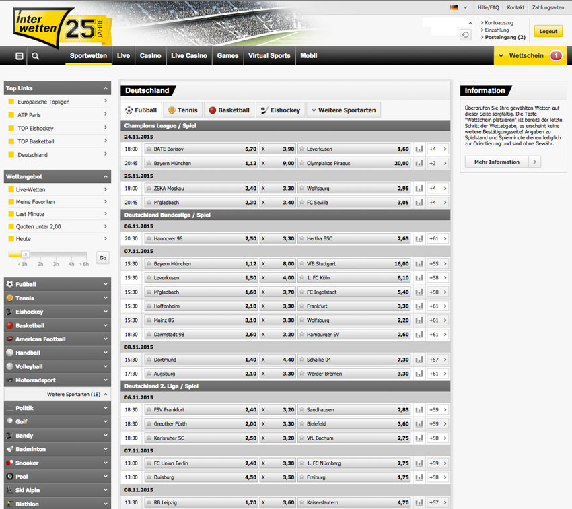Open Posteingang (2) inbox link
This screenshot has width=572, height=509.
[x=505, y=37]
